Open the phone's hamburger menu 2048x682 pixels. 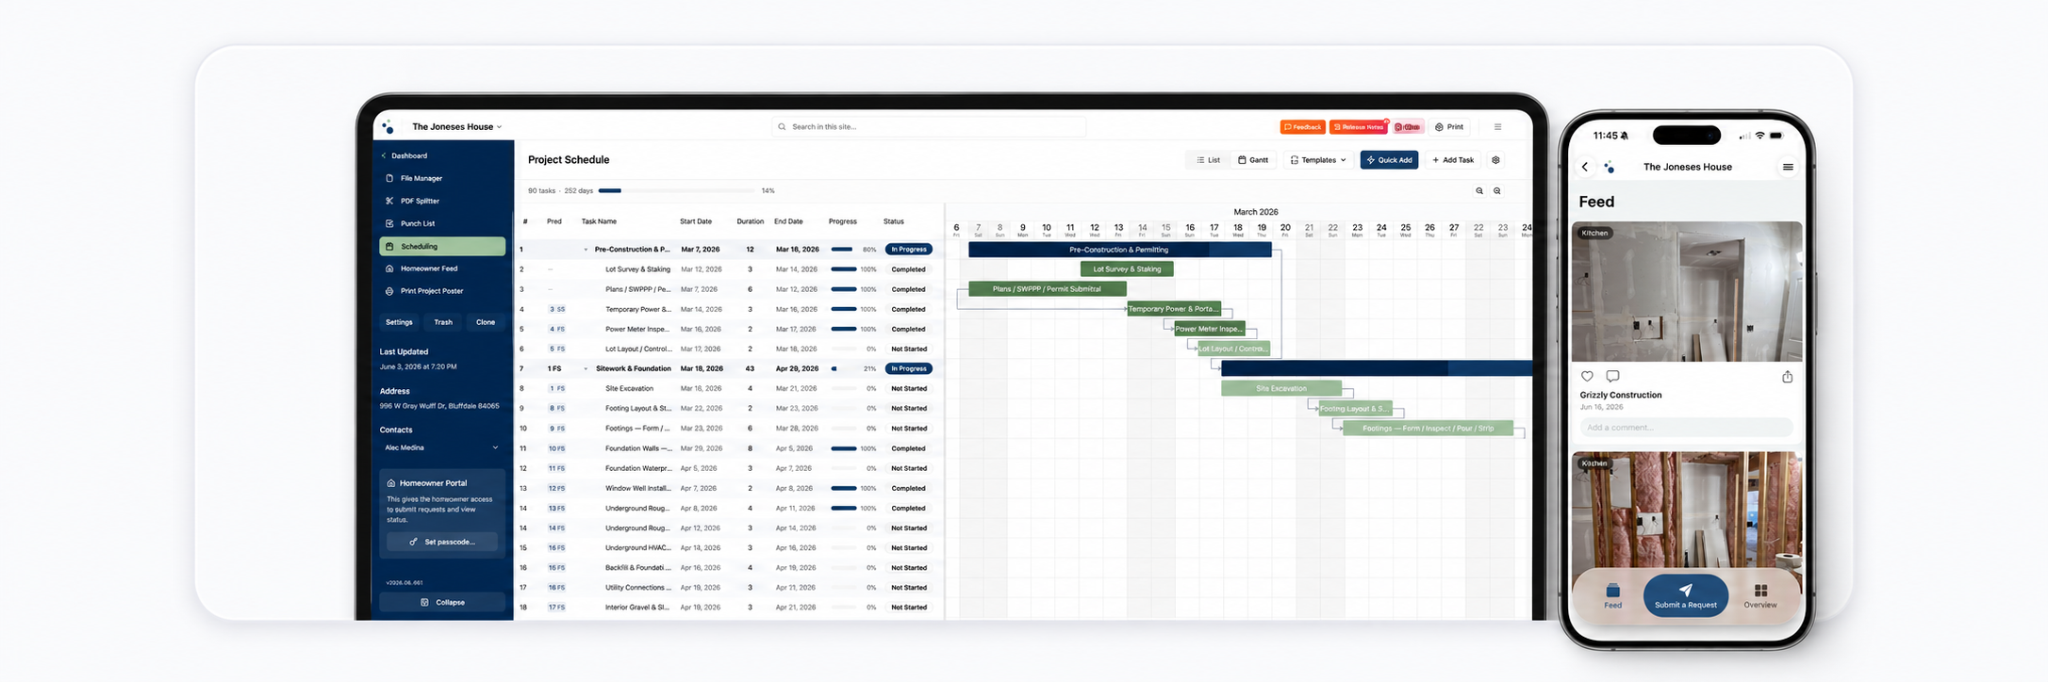[x=1787, y=167]
